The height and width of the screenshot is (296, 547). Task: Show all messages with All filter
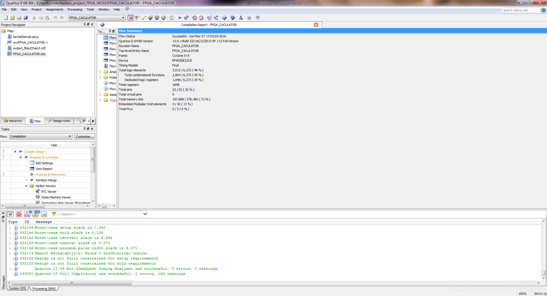(x=10, y=214)
